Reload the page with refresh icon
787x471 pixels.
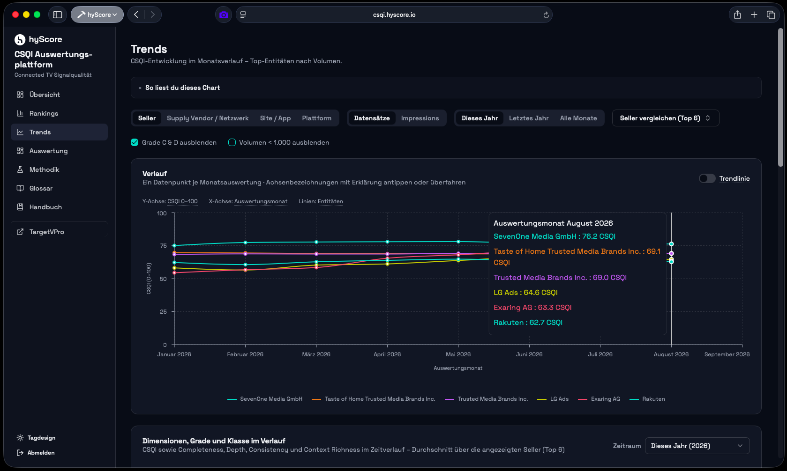click(x=546, y=15)
